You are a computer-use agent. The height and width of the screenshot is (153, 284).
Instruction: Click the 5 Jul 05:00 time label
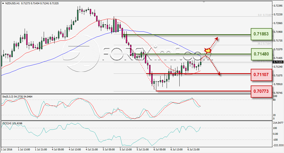point(109,150)
